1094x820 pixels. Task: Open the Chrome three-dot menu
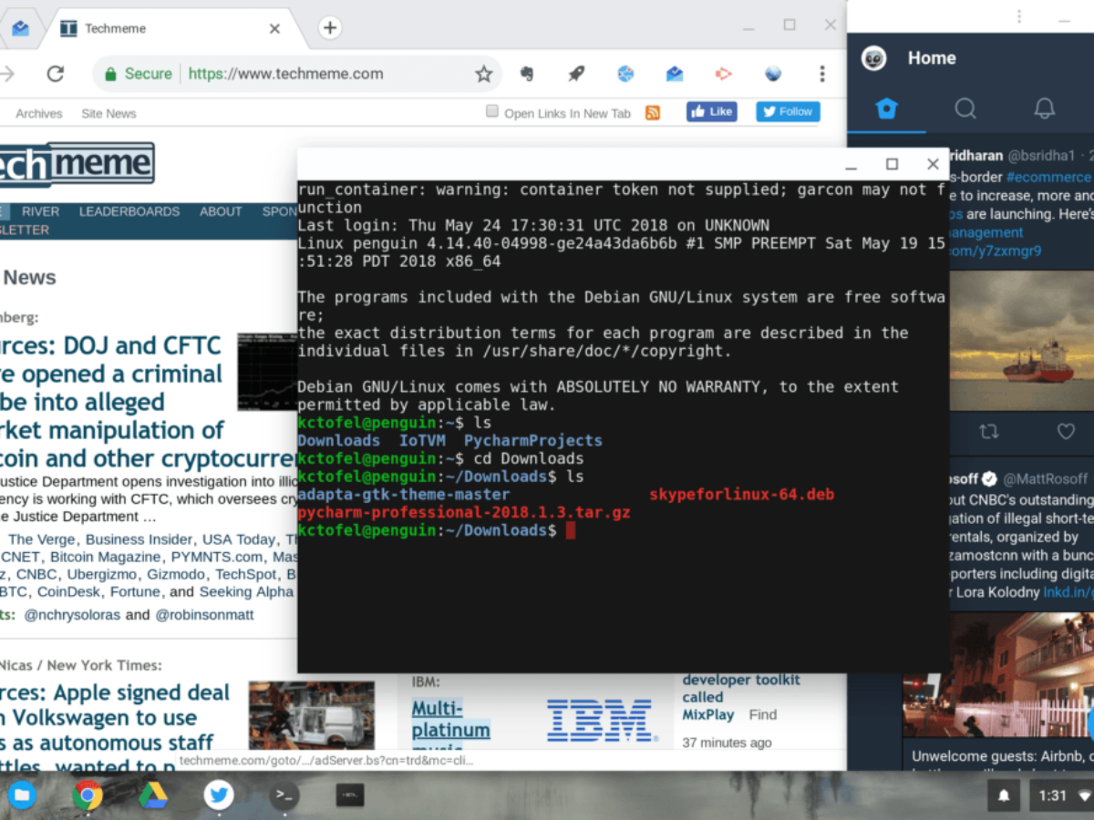tap(822, 74)
